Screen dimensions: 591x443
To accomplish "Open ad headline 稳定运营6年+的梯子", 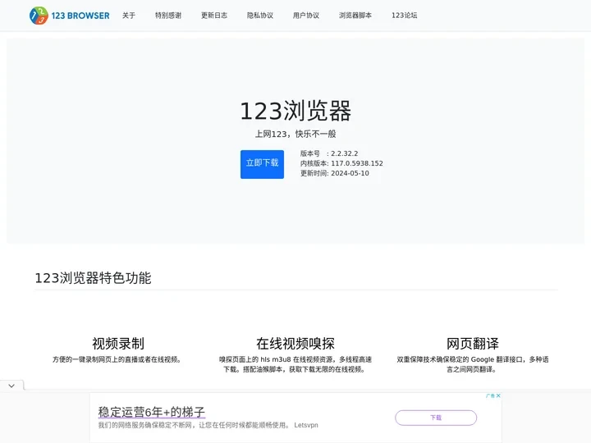I will tap(152, 412).
